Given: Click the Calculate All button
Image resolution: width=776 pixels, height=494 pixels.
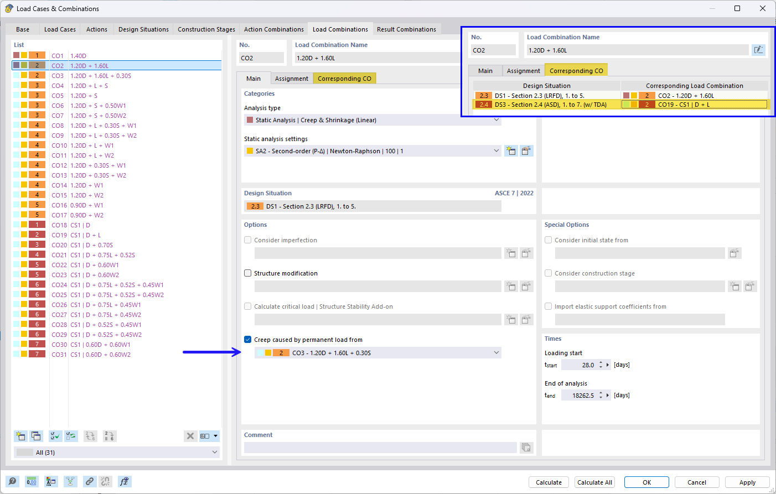Looking at the screenshot, I should click(x=594, y=482).
